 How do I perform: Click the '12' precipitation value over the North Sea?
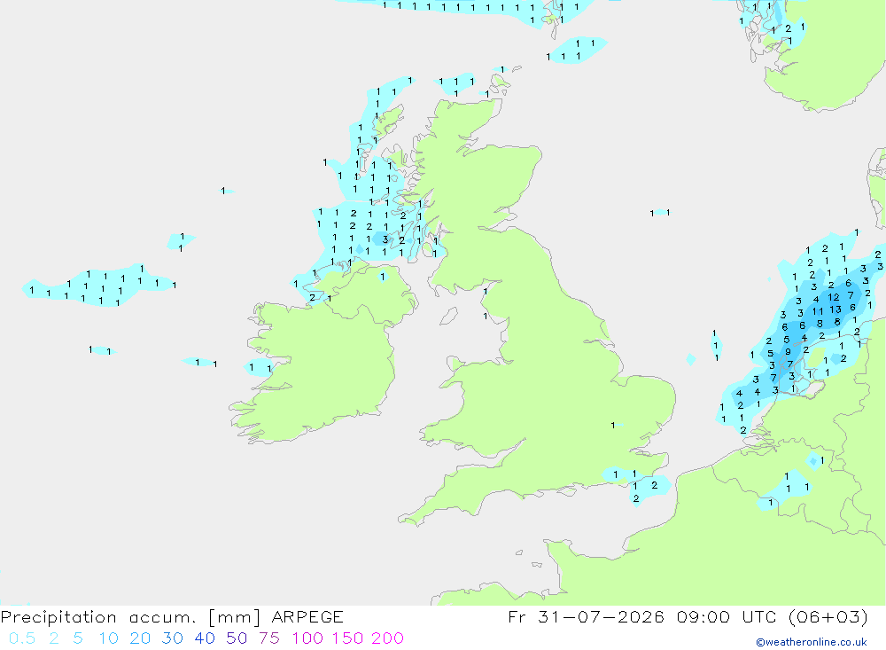(834, 297)
